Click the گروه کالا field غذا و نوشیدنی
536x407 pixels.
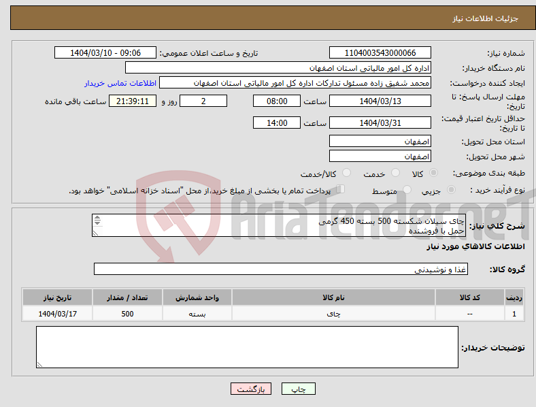pos(281,269)
